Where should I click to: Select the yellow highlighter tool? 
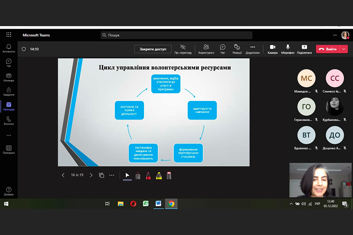[158, 175]
